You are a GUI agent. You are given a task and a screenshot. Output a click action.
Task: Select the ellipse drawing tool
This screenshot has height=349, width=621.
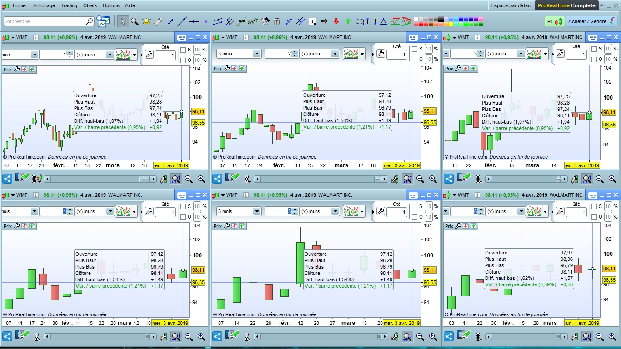click(x=360, y=21)
